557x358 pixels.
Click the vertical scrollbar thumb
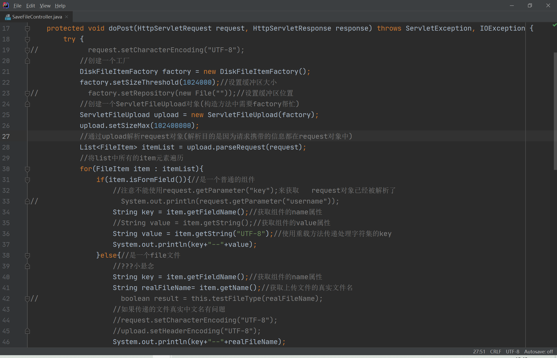click(x=555, y=111)
